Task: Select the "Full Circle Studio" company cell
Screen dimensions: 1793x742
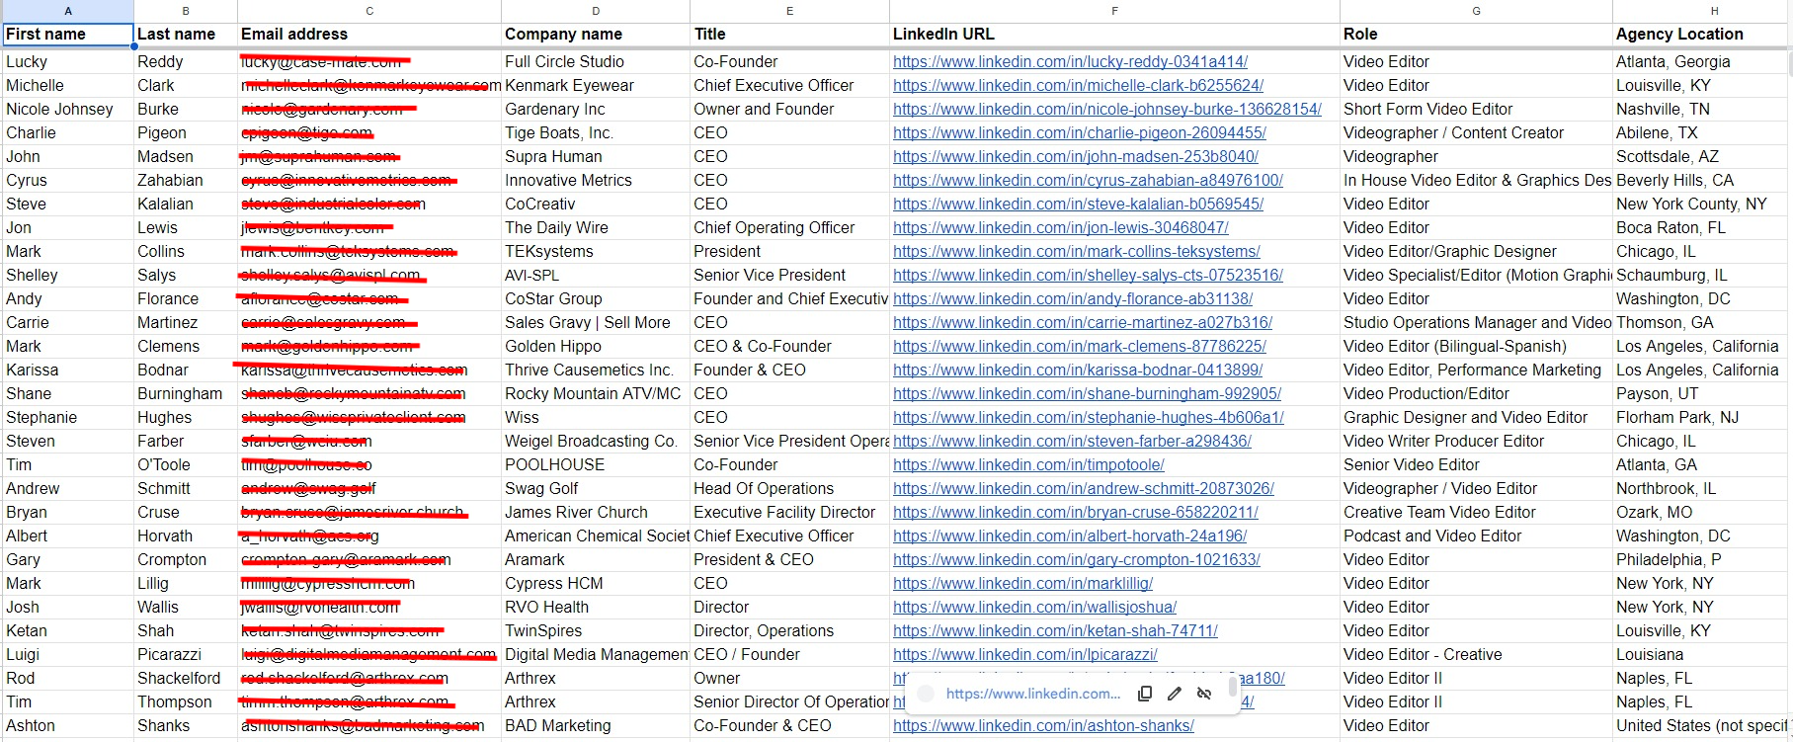Action: tap(596, 61)
